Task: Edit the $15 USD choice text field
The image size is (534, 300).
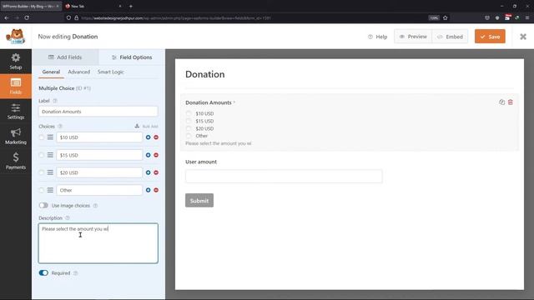Action: coord(99,155)
